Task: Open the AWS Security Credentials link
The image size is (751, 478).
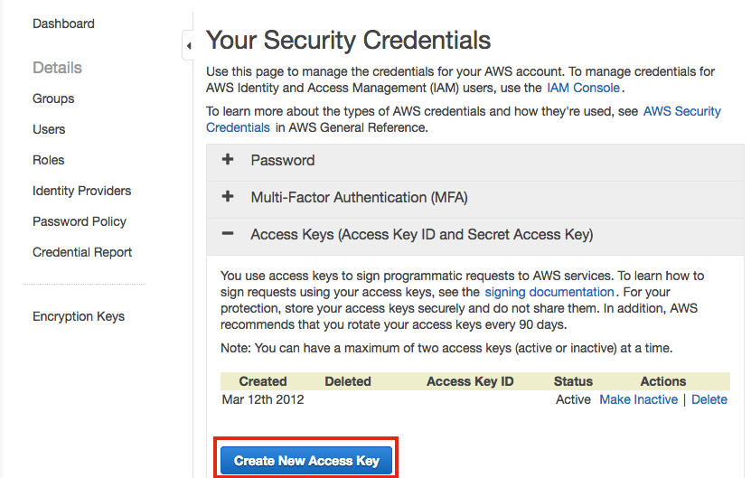Action: tap(681, 111)
